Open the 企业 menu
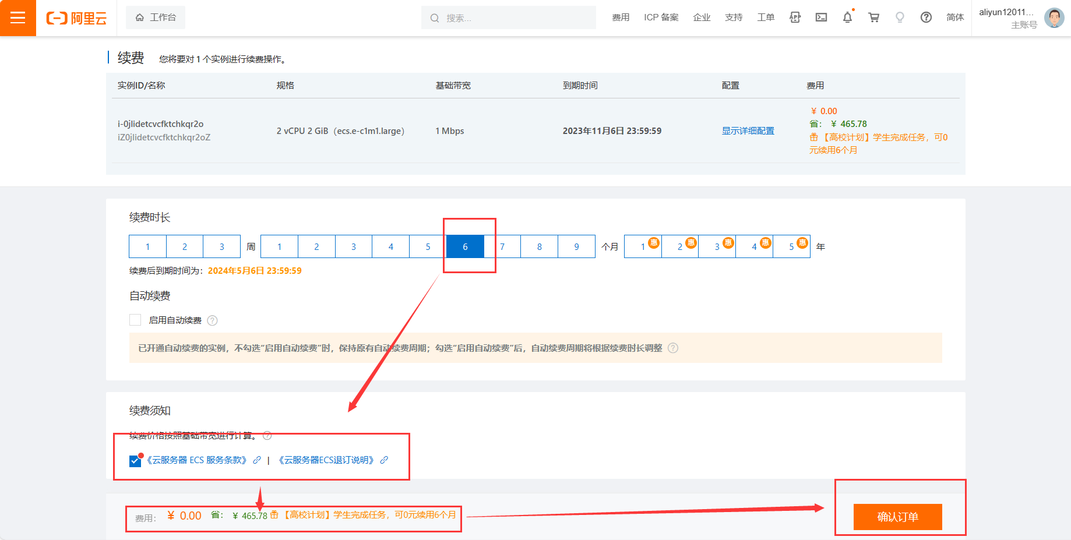Viewport: 1071px width, 540px height. pyautogui.click(x=702, y=17)
